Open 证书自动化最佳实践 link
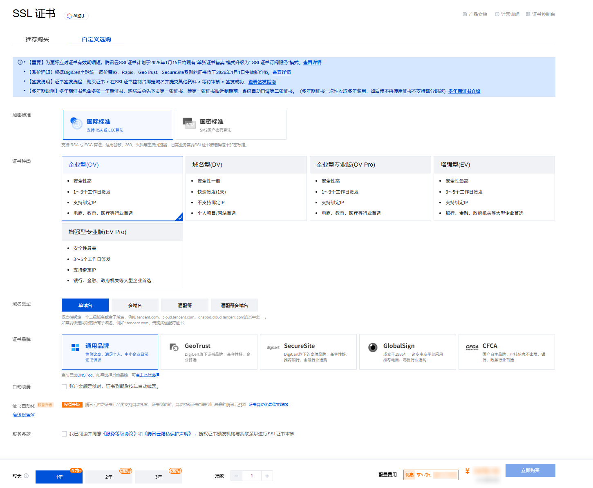The image size is (593, 488). coord(266,405)
